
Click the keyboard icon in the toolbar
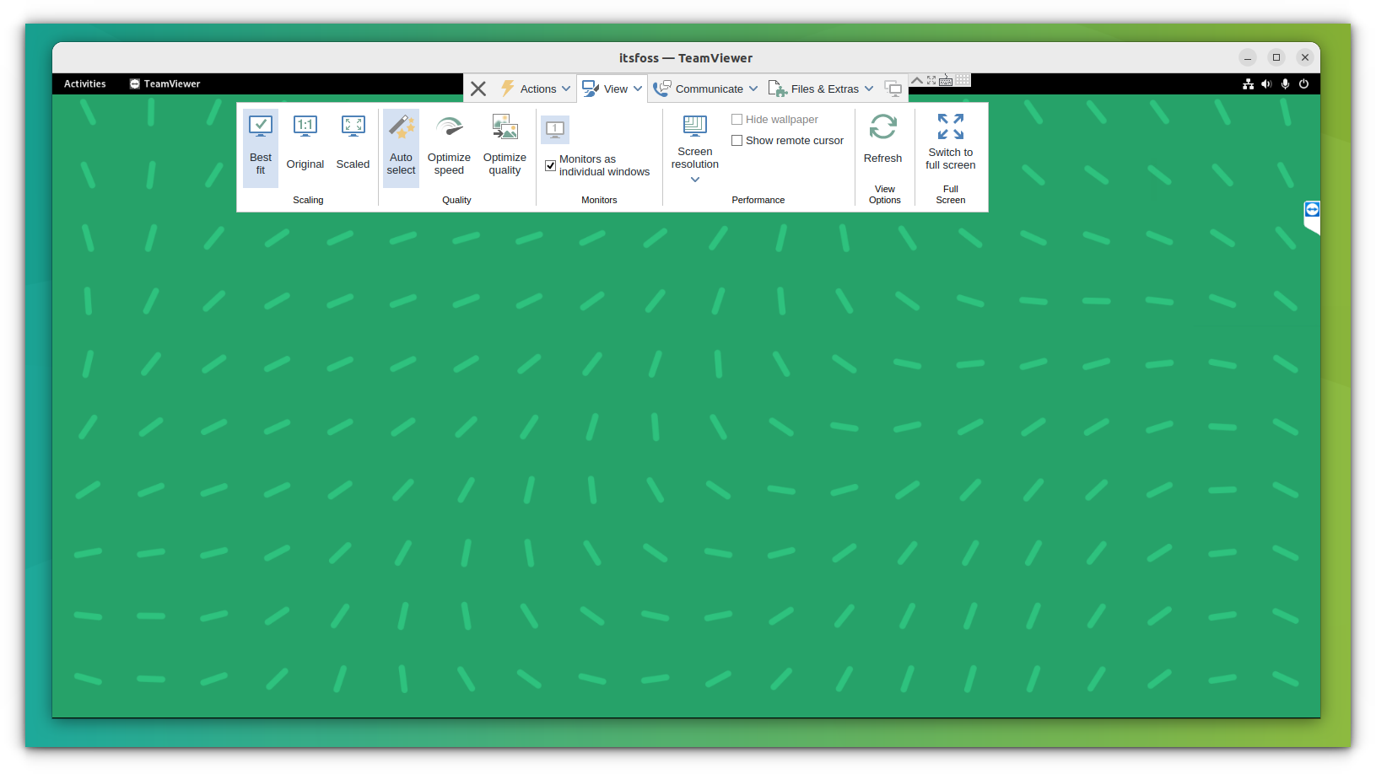coord(946,81)
